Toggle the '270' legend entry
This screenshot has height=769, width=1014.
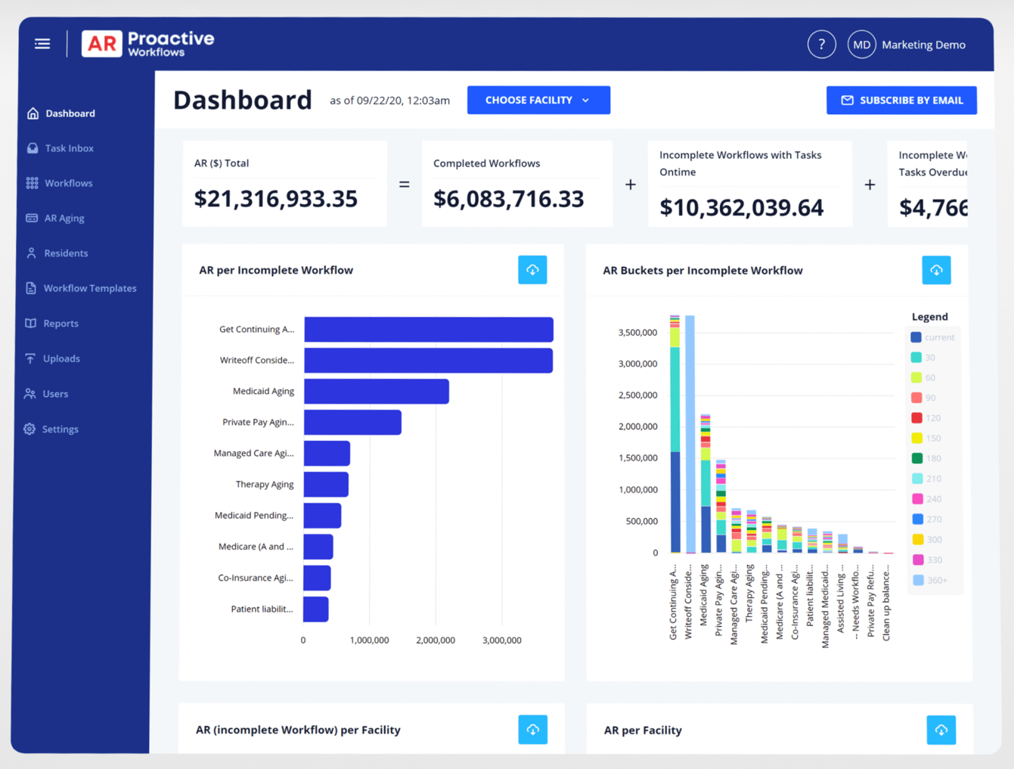pyautogui.click(x=926, y=519)
